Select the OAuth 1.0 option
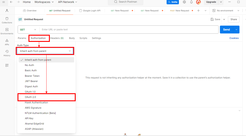 (46, 92)
